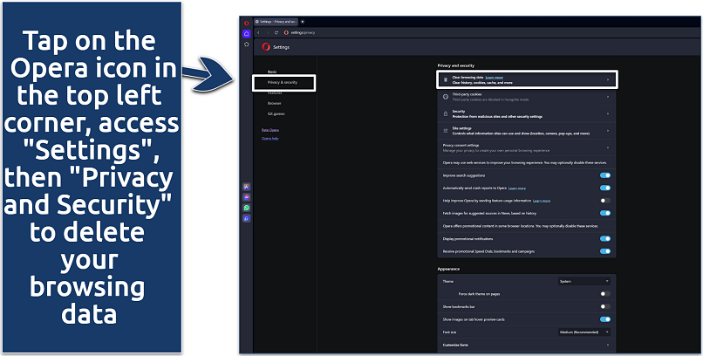Screen dimensions: 703x356
Task: Open the Aria AI sidebar icon
Action: pos(247,187)
